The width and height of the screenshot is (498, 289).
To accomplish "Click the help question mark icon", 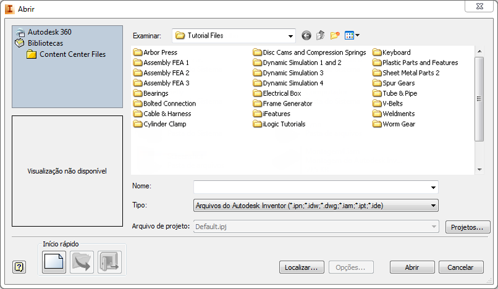I will coord(19,267).
